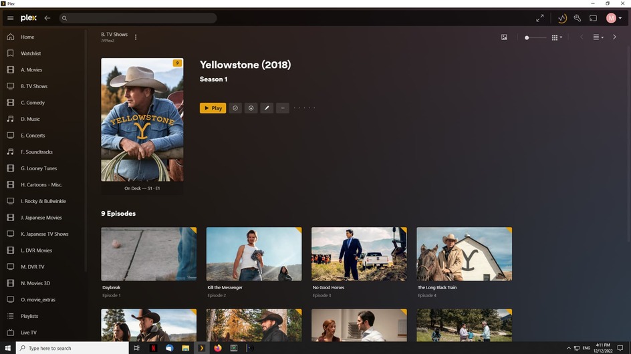
Task: Open the hamburger menu next to Plex logo
Action: pyautogui.click(x=11, y=18)
